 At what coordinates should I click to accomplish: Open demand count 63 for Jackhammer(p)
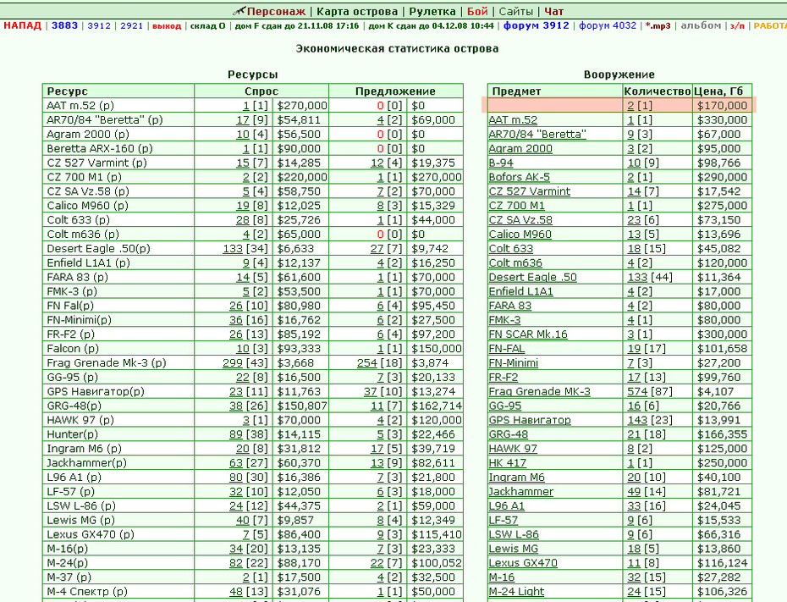click(236, 463)
